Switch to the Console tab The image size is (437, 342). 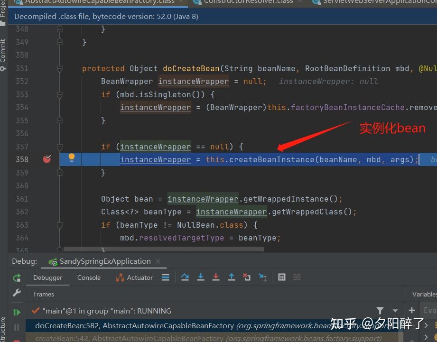pyautogui.click(x=88, y=277)
